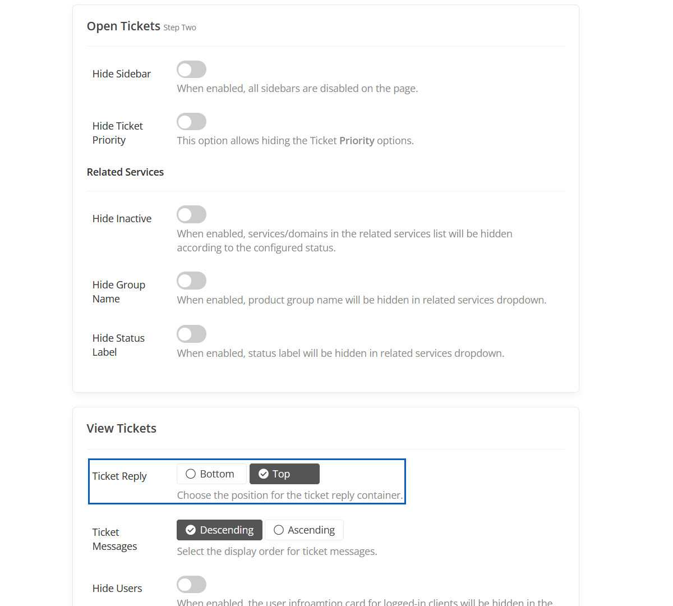Click the Hide Sidebar label text
Image resolution: width=673 pixels, height=606 pixels.
tap(122, 74)
